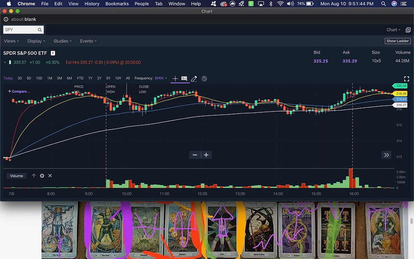The height and width of the screenshot is (259, 414).
Task: Click the green 335.34 price label
Action: tap(400, 86)
